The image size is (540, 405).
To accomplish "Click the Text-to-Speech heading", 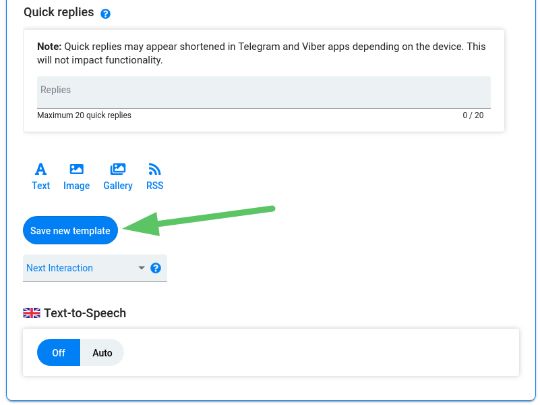I will [x=85, y=313].
